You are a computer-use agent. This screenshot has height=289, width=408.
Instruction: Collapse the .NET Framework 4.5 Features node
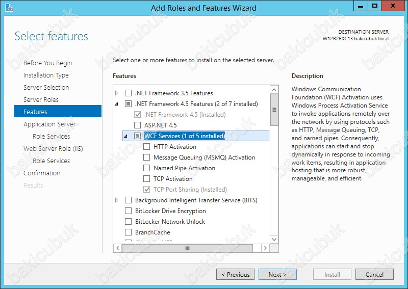coord(117,104)
